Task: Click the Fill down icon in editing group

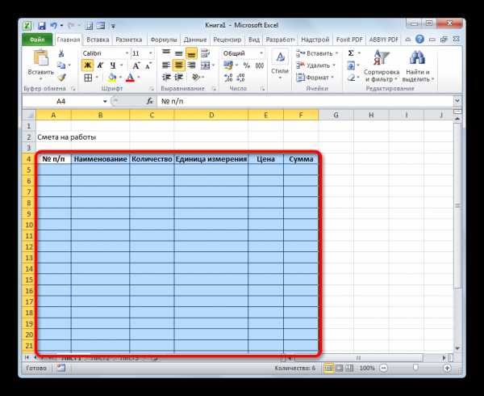Action: [x=351, y=65]
